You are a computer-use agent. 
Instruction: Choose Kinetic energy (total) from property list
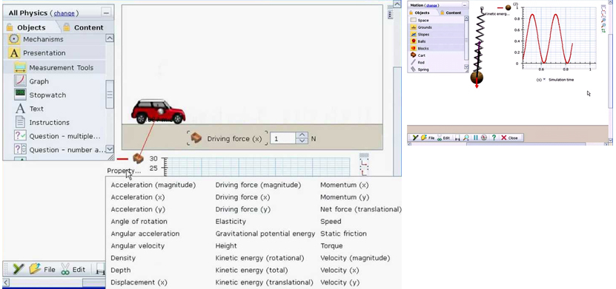pos(251,271)
